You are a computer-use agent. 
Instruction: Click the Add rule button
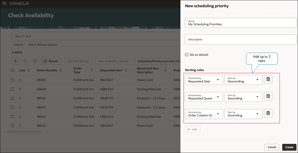tap(193, 129)
